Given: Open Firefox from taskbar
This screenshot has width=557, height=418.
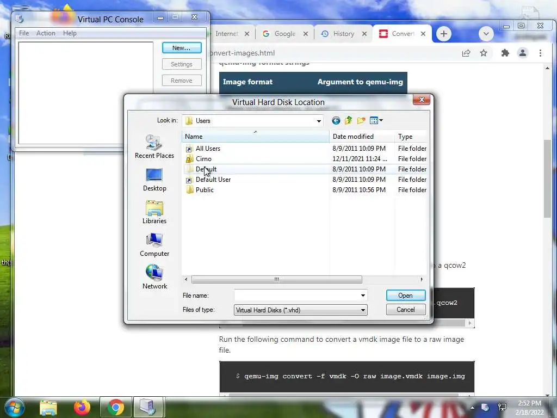Looking at the screenshot, I should click(82, 407).
